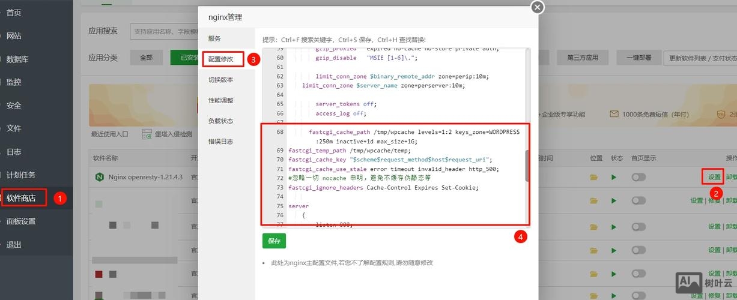The height and width of the screenshot is (300, 737).
Task: Click the fastcgi_cache_use_stale line 71
Action: 393,169
